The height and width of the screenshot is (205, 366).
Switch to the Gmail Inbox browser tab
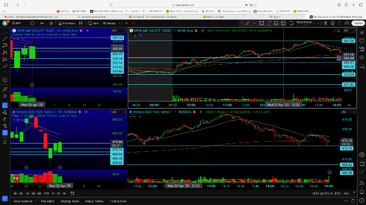click(32, 17)
